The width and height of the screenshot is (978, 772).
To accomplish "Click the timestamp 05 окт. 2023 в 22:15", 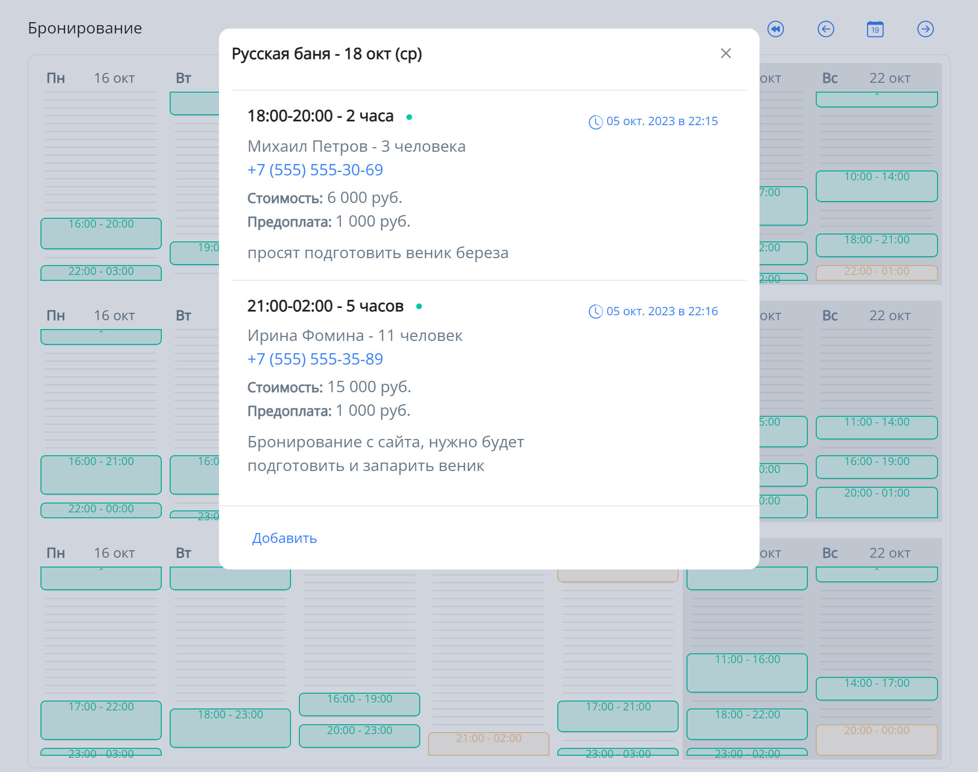I will tap(662, 121).
